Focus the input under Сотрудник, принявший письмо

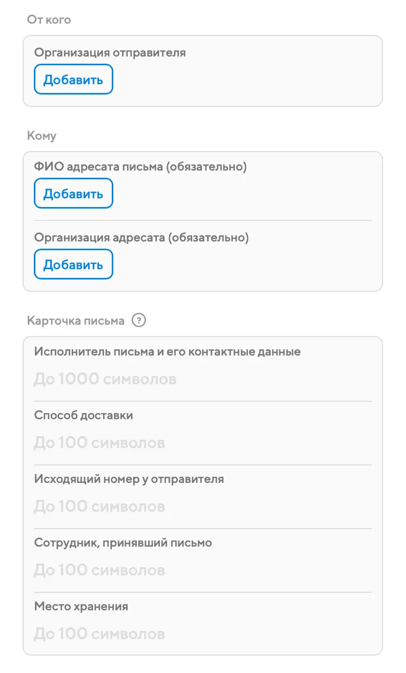202,570
